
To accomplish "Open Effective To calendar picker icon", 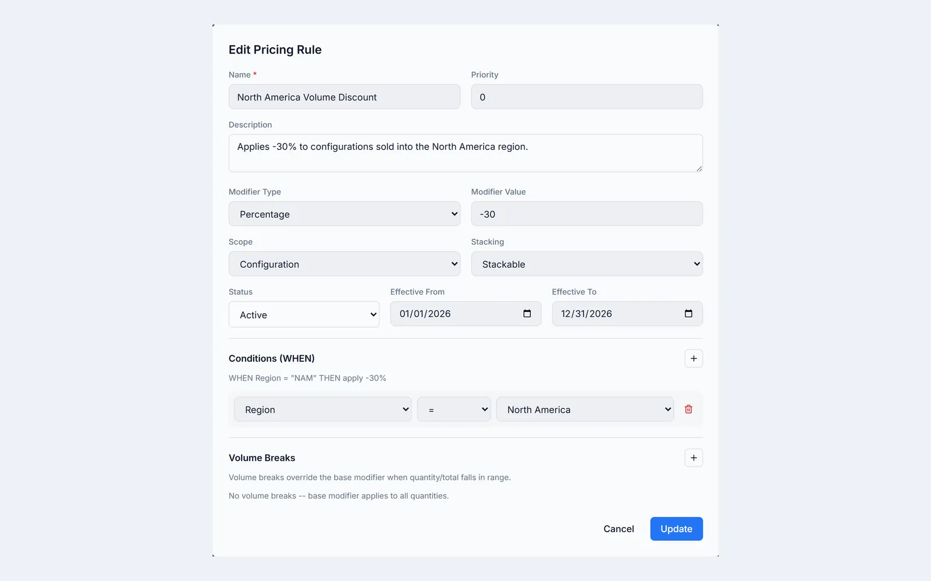I will point(688,314).
